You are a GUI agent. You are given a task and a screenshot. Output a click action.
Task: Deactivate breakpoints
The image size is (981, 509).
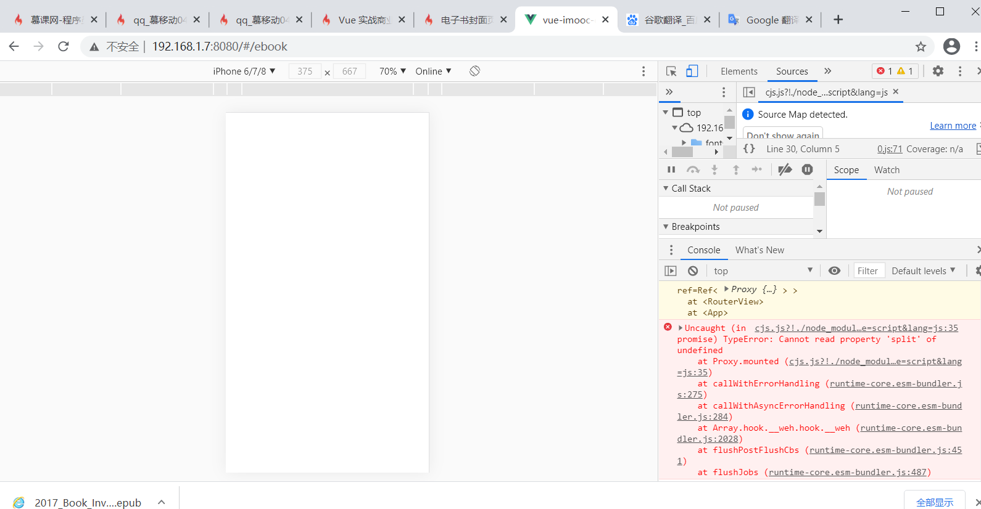click(x=785, y=169)
